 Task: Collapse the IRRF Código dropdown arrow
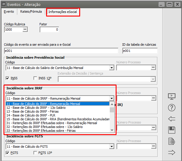(112, 98)
